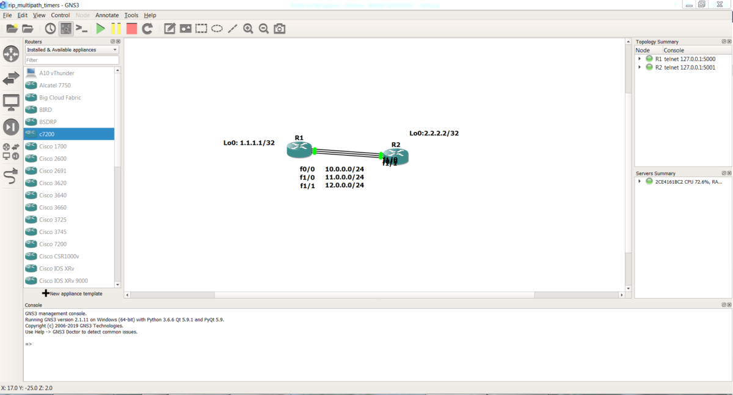Browse all devices sidebar icon
Image resolution: width=733 pixels, height=395 pixels.
[11, 151]
